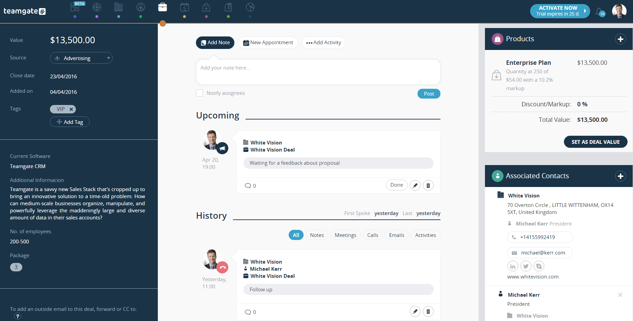Select the All history filter
The width and height of the screenshot is (633, 321).
coord(296,235)
